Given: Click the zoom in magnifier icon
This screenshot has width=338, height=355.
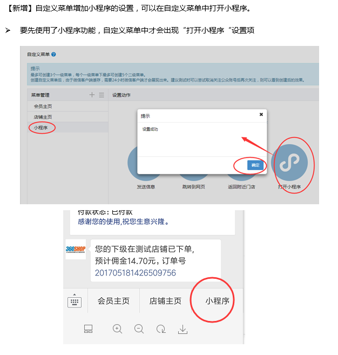Looking at the screenshot, I should 117,329.
